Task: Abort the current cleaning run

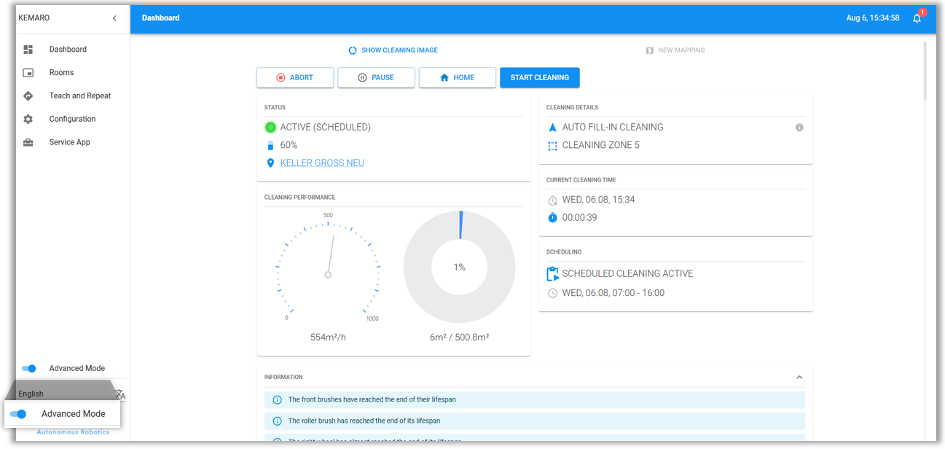Action: (295, 78)
